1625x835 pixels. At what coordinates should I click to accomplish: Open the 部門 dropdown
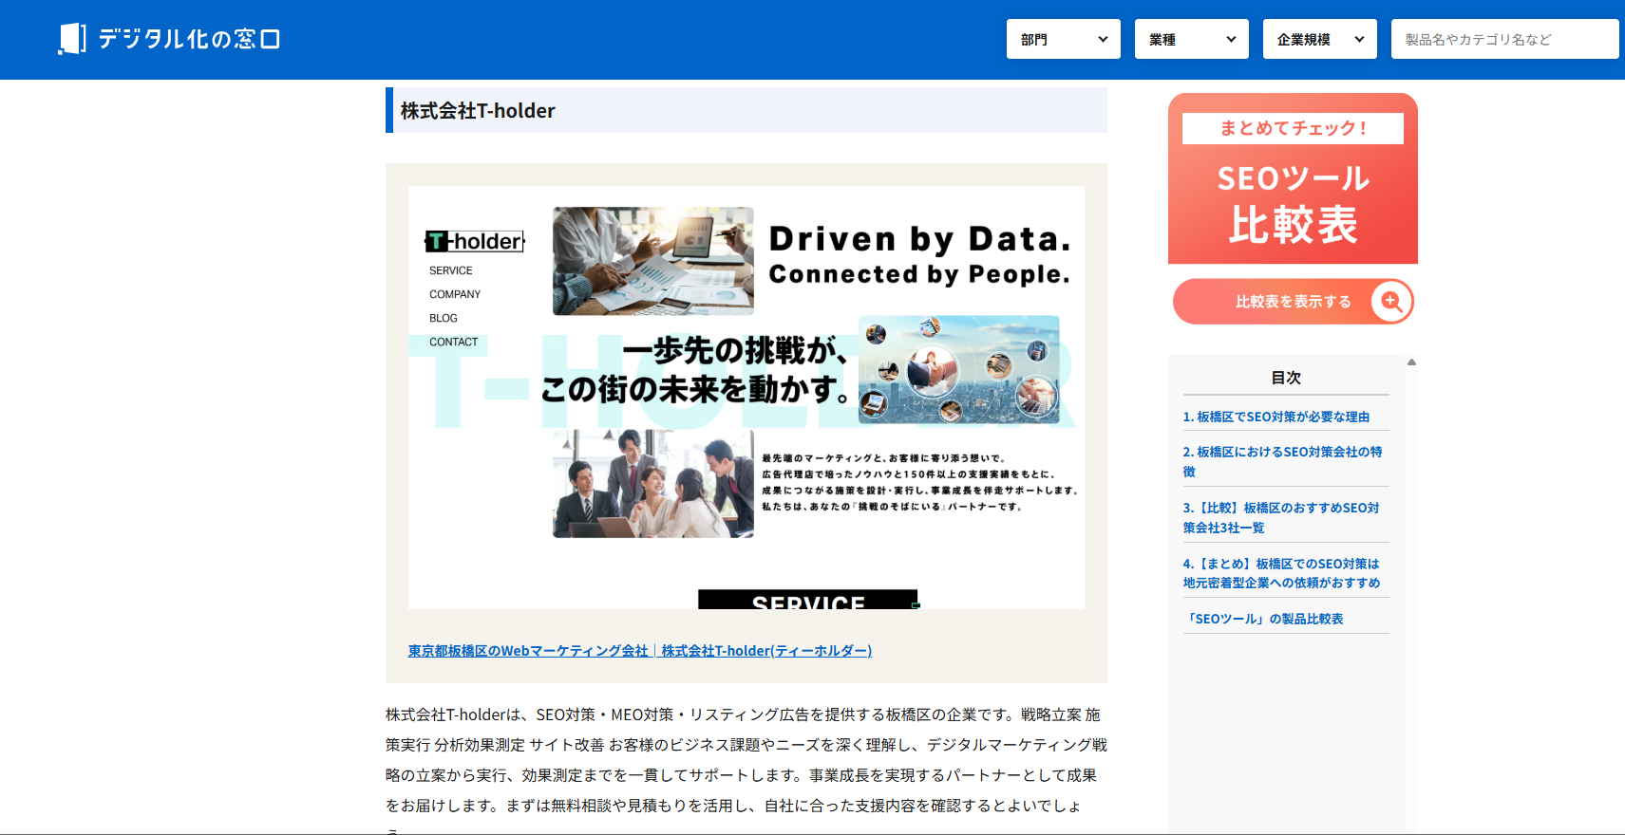pyautogui.click(x=1063, y=39)
